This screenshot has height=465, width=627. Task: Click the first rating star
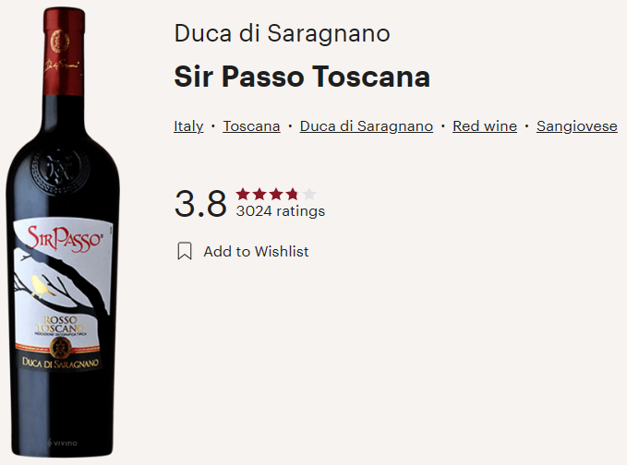[x=243, y=195]
